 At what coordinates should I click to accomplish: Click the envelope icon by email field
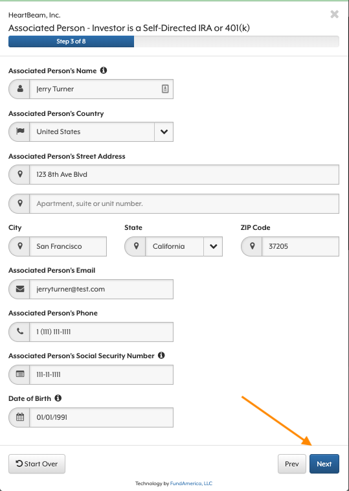20,289
